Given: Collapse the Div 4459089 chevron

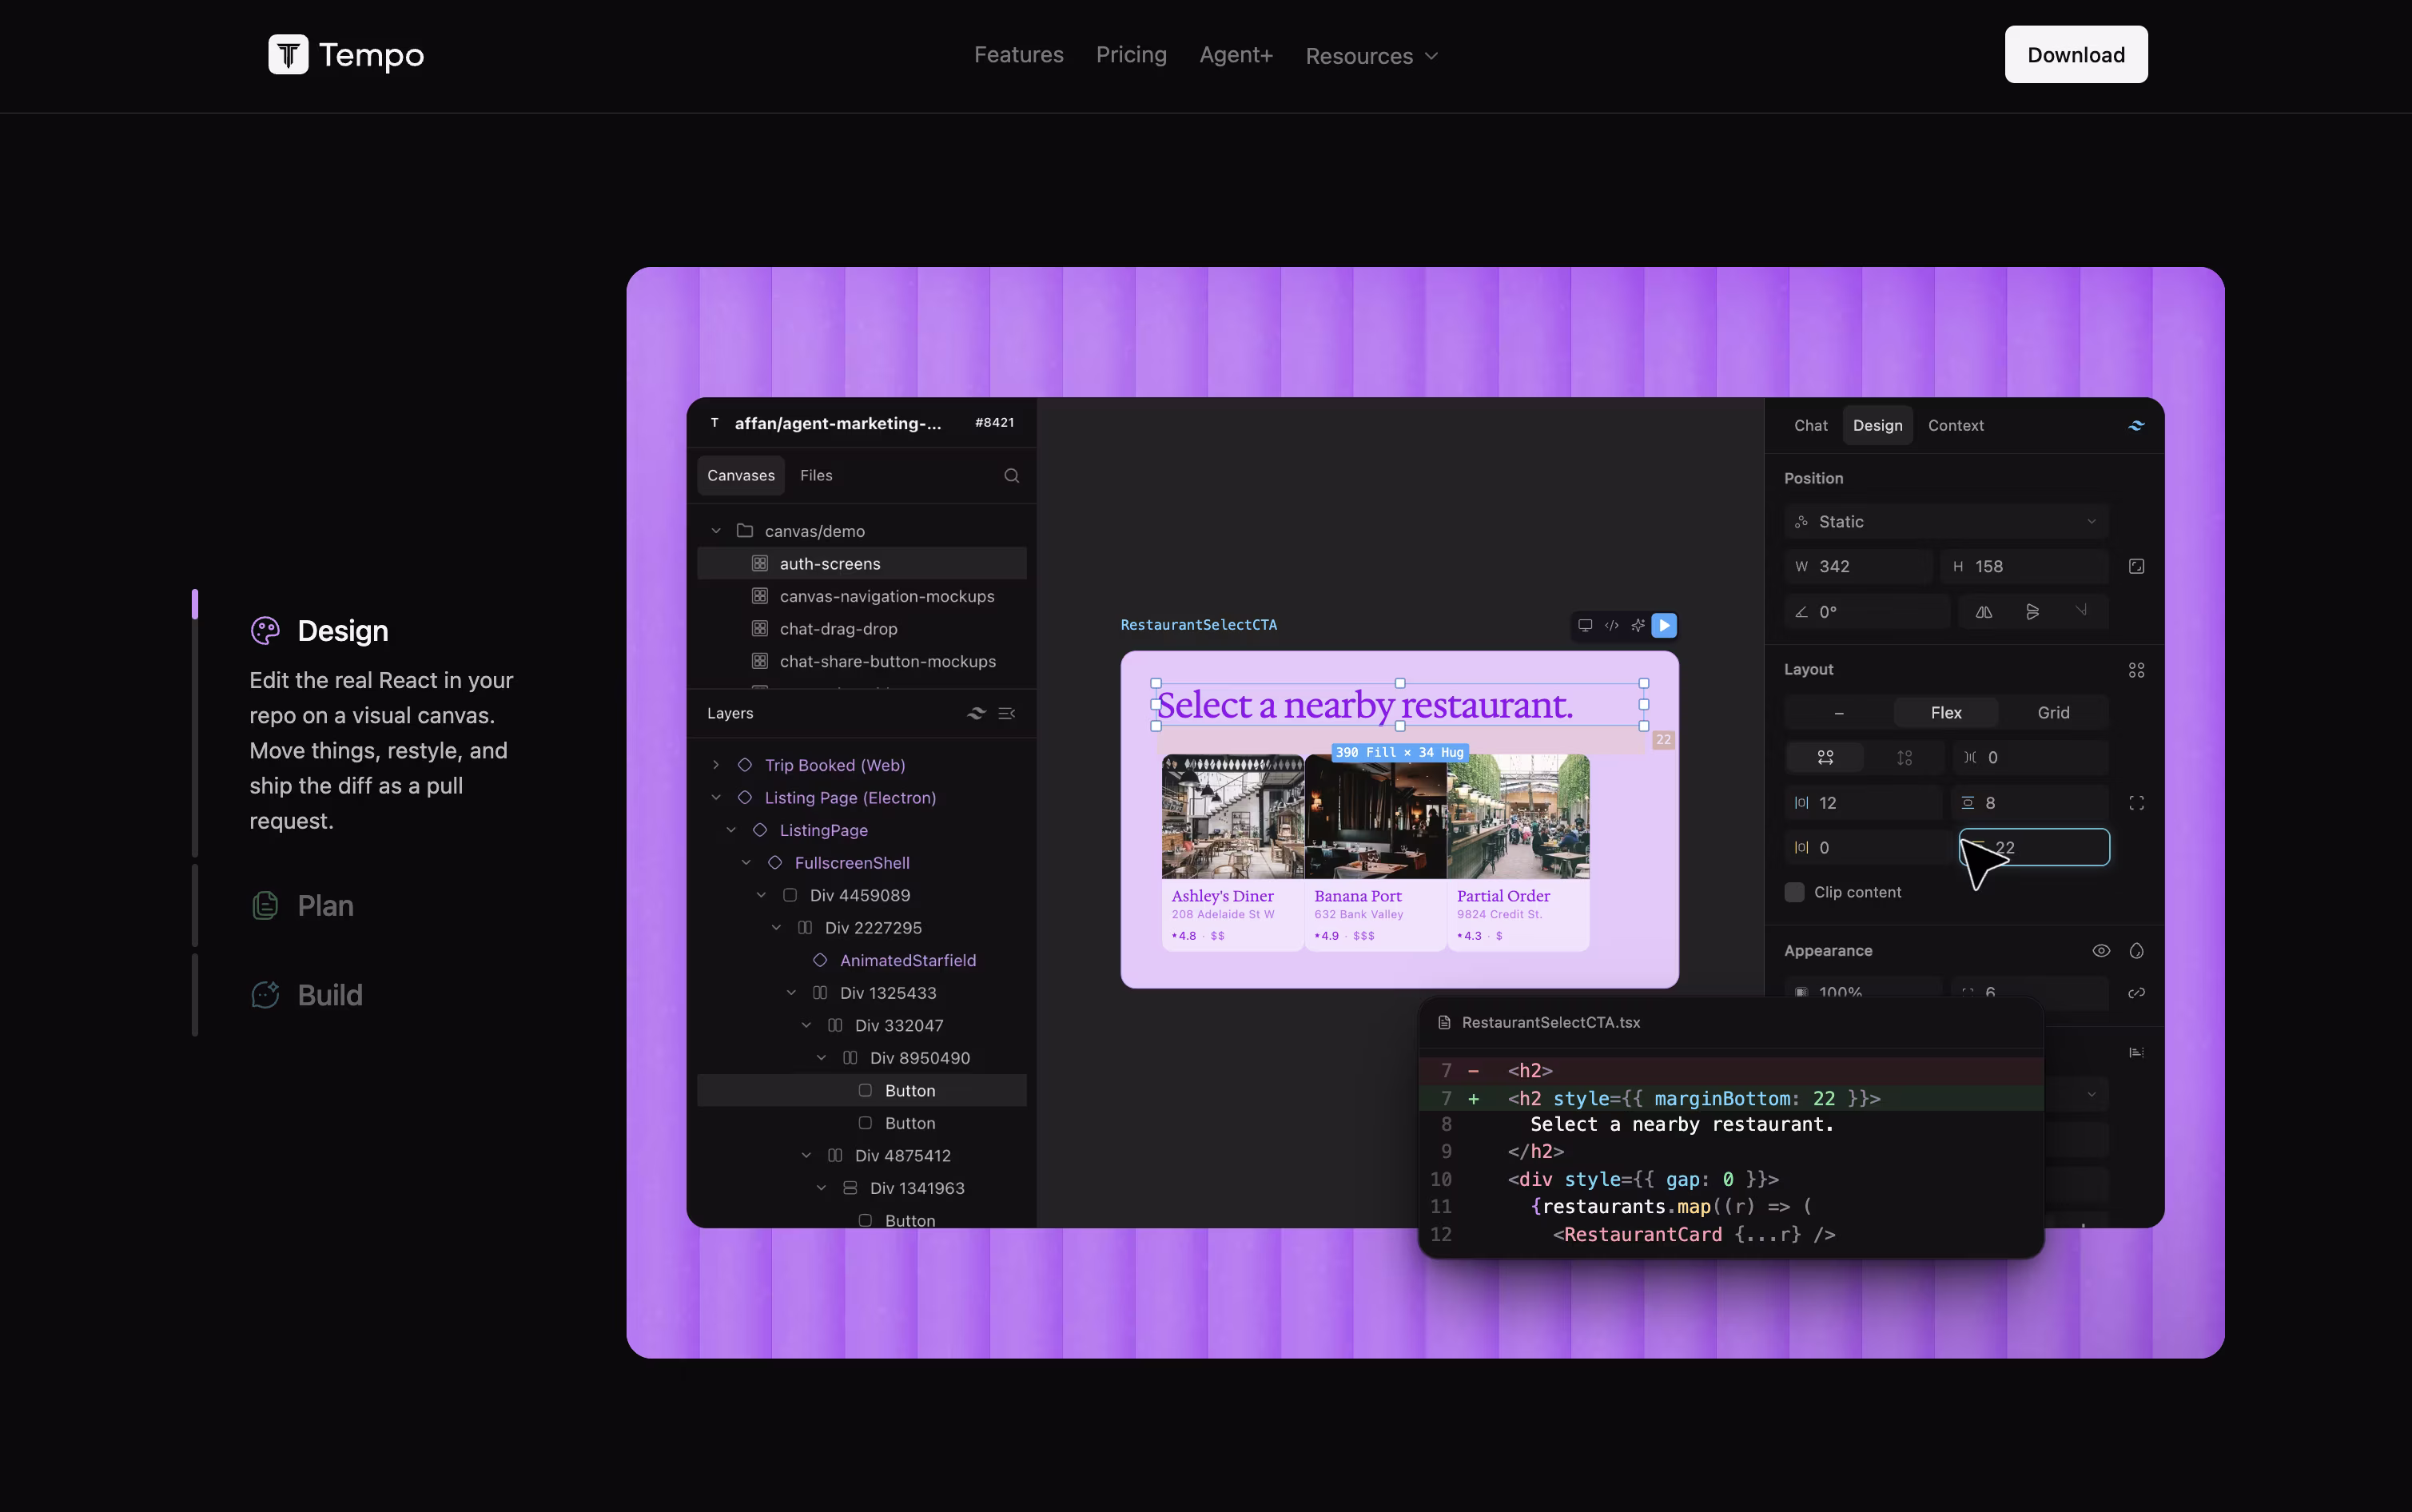Looking at the screenshot, I should (761, 895).
